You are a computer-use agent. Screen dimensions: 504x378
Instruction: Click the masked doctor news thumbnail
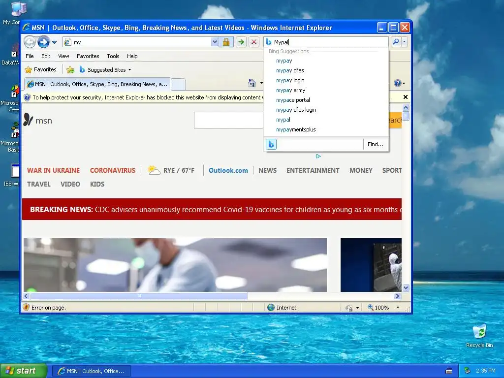pyautogui.click(x=175, y=265)
